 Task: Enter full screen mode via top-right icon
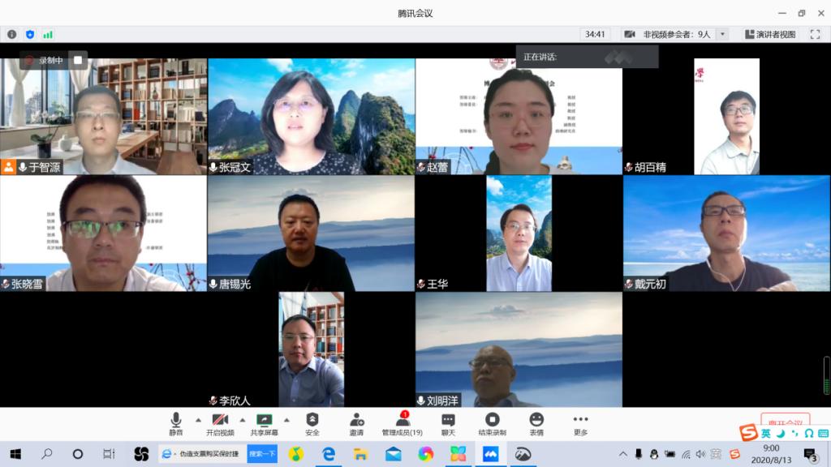point(814,34)
